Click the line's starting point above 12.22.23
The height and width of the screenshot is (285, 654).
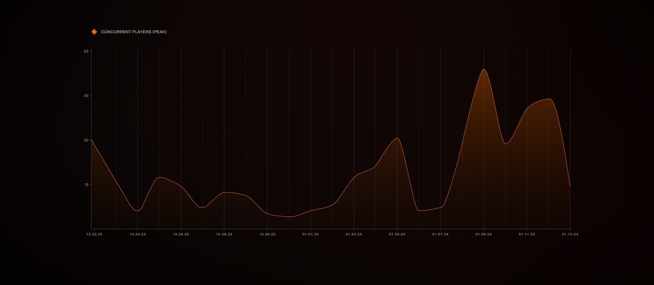click(x=92, y=140)
